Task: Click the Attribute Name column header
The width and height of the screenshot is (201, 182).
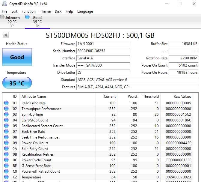Action: click(34, 96)
